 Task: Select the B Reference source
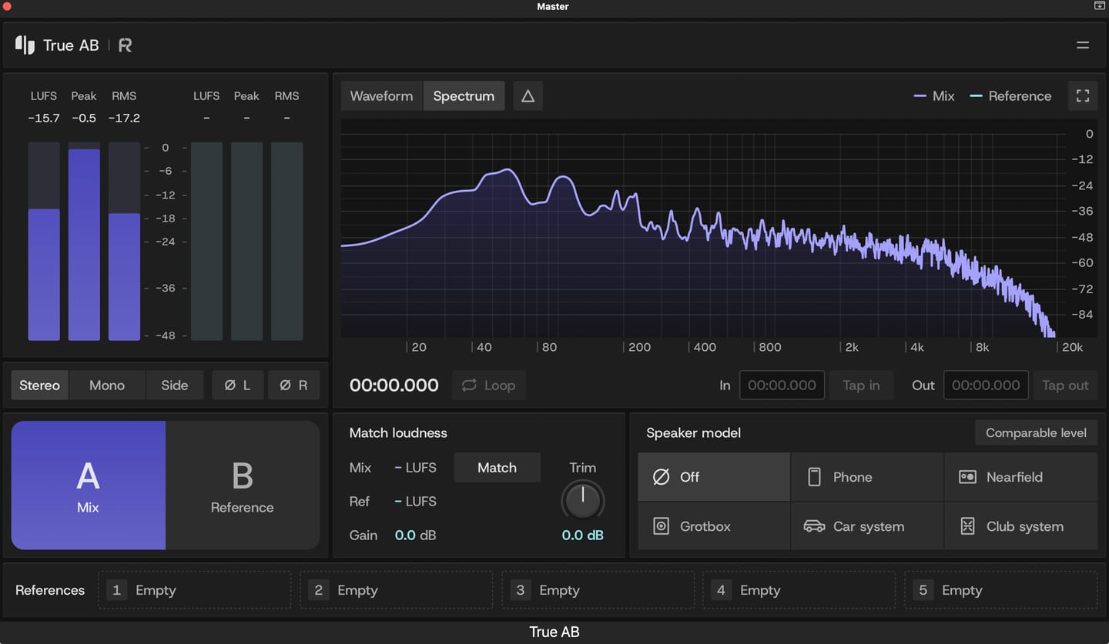(x=243, y=486)
